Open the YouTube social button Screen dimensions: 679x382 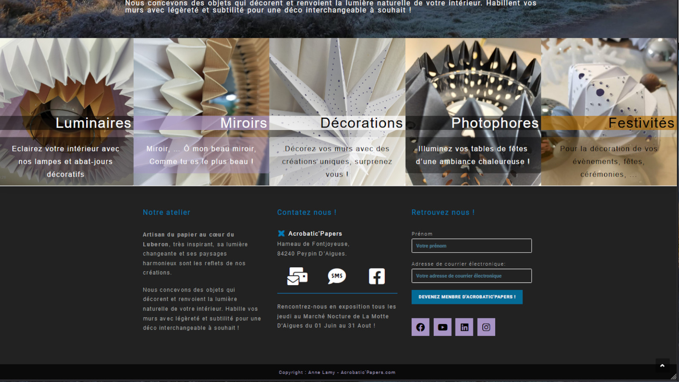(442, 327)
